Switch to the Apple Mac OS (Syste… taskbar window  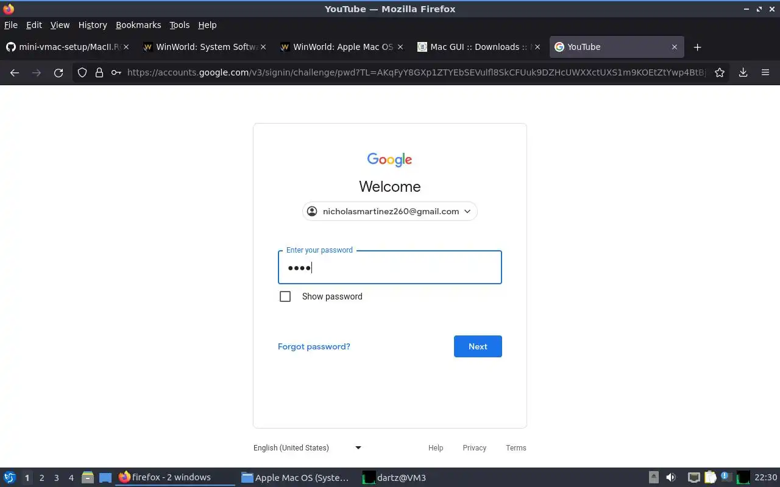point(296,477)
